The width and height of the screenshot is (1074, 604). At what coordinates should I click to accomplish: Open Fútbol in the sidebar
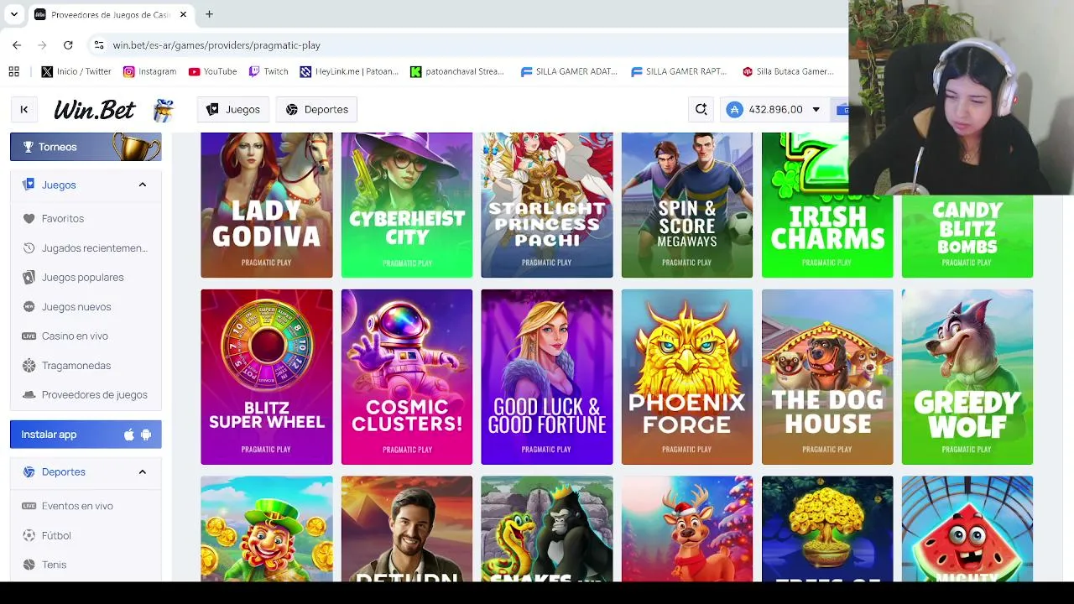click(x=56, y=535)
